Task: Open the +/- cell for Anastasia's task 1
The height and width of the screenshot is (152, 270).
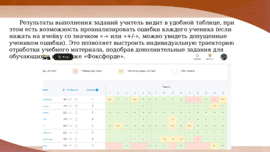Action: click(110, 100)
